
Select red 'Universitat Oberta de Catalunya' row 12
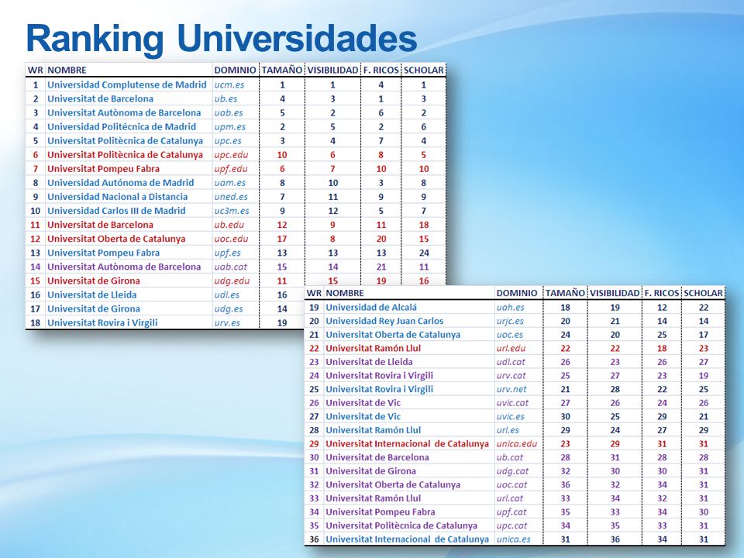pyautogui.click(x=116, y=239)
